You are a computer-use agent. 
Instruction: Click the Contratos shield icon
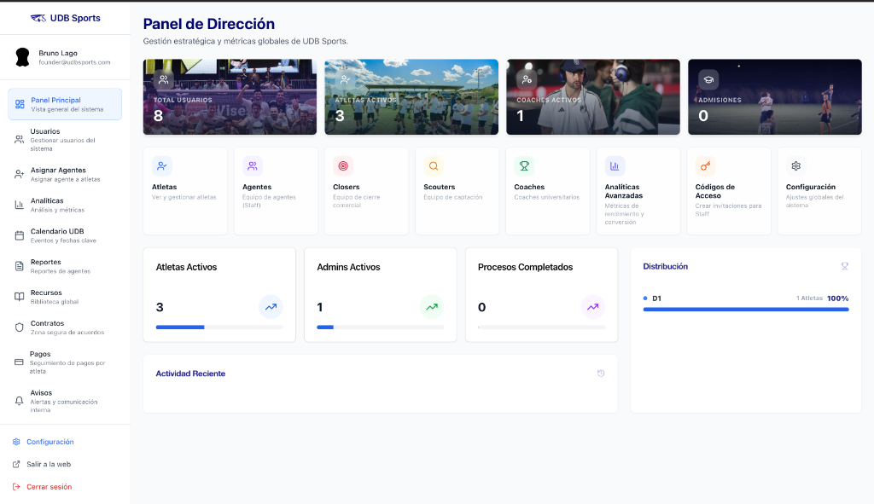(19, 327)
